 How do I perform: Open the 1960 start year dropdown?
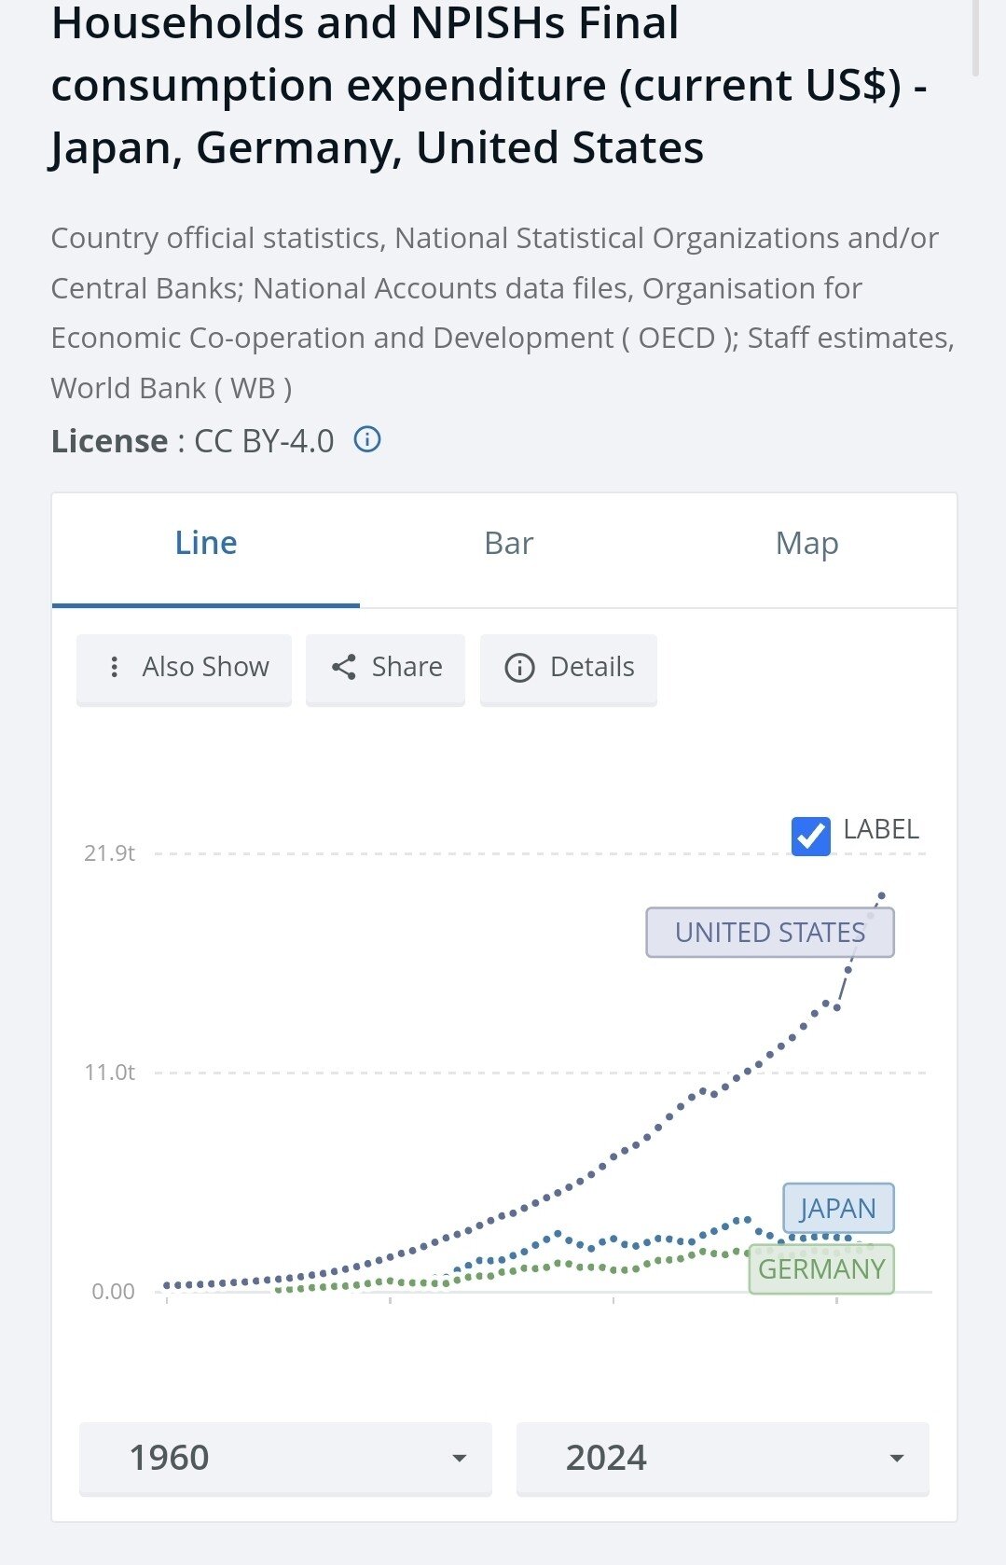pyautogui.click(x=285, y=1458)
